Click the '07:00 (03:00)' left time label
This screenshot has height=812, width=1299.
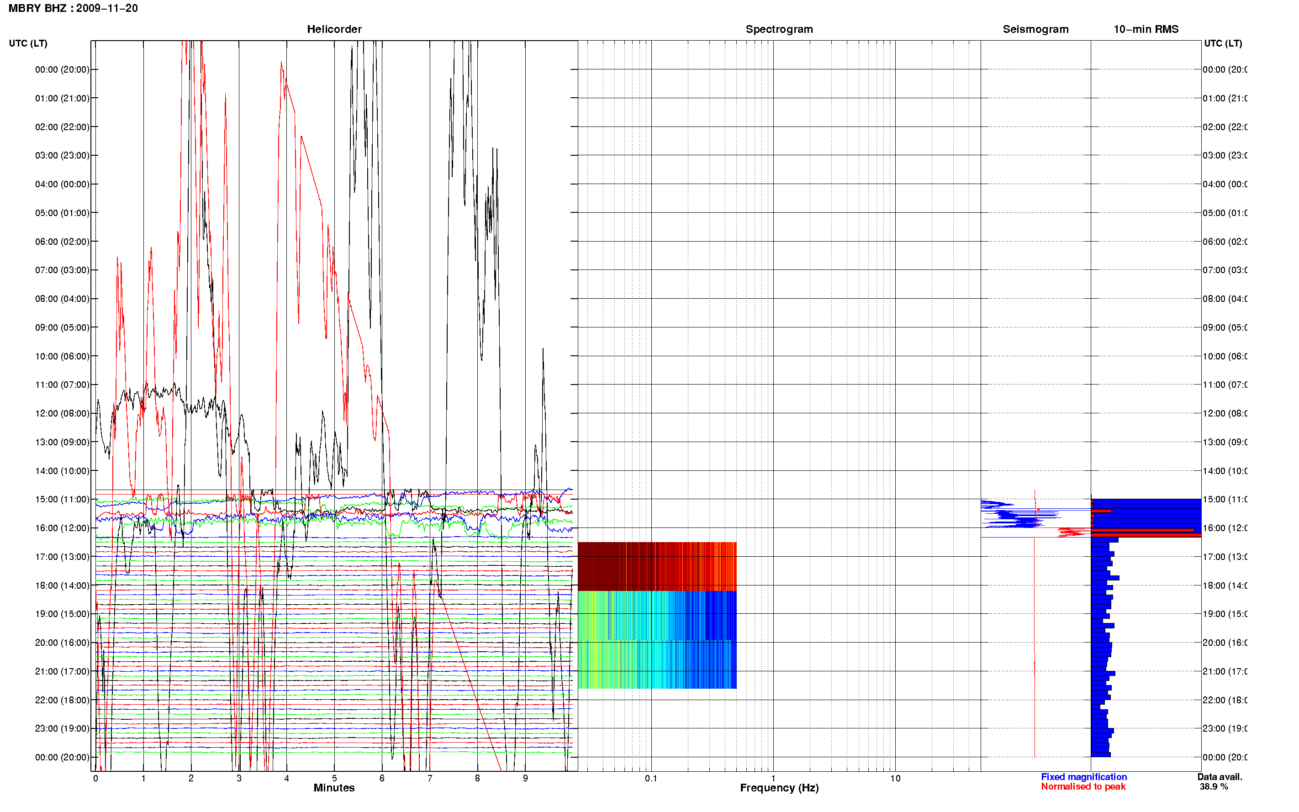click(62, 269)
